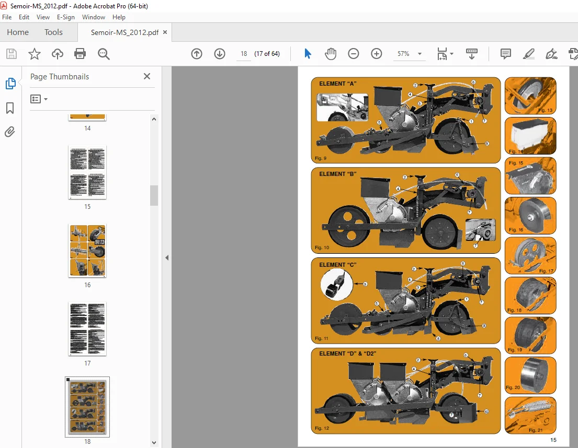578x448 pixels.
Task: Go to next page arrow
Action: pyautogui.click(x=220, y=54)
